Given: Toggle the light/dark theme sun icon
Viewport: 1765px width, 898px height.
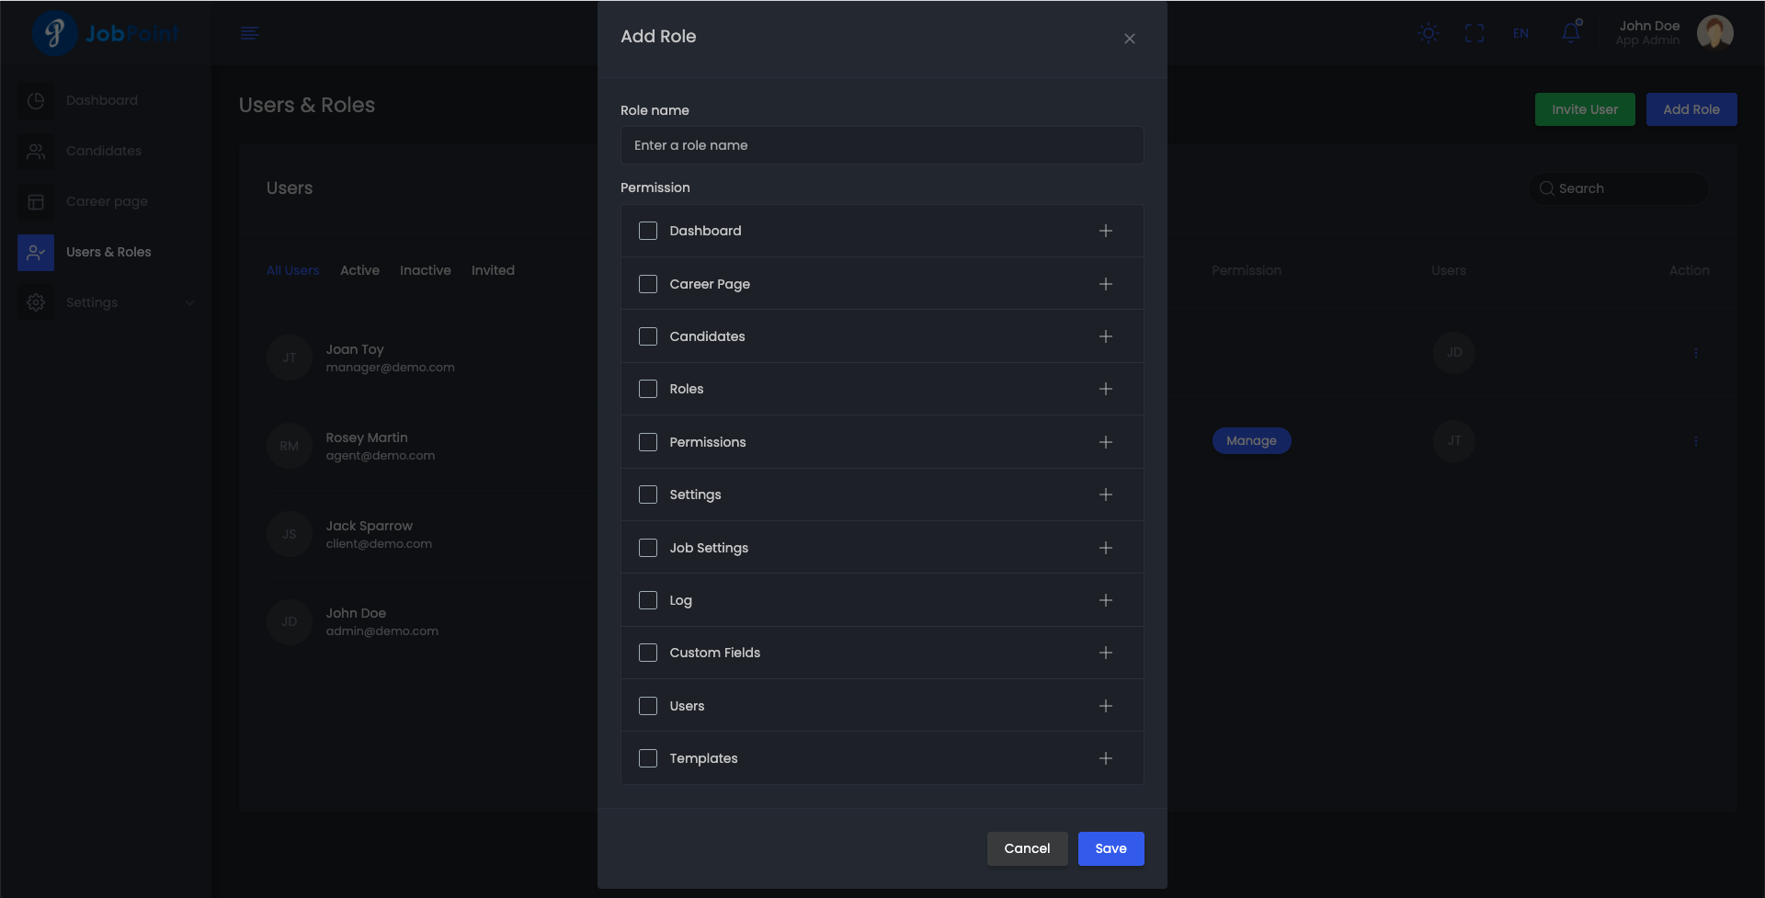Looking at the screenshot, I should click(x=1428, y=34).
